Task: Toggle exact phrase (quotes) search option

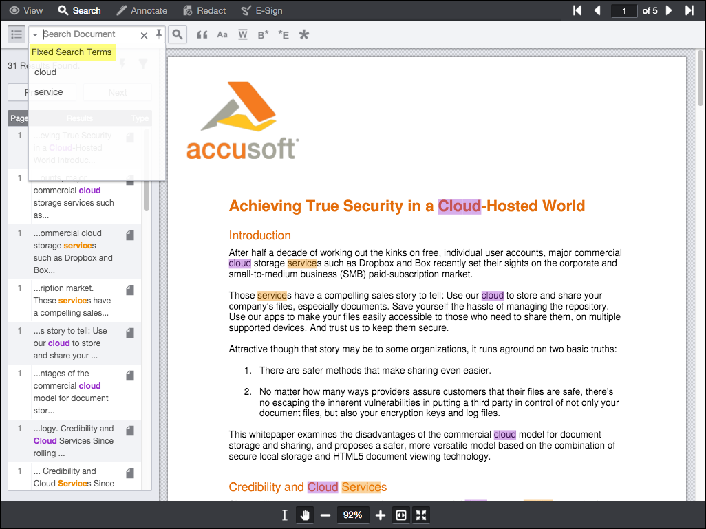Action: coord(202,34)
